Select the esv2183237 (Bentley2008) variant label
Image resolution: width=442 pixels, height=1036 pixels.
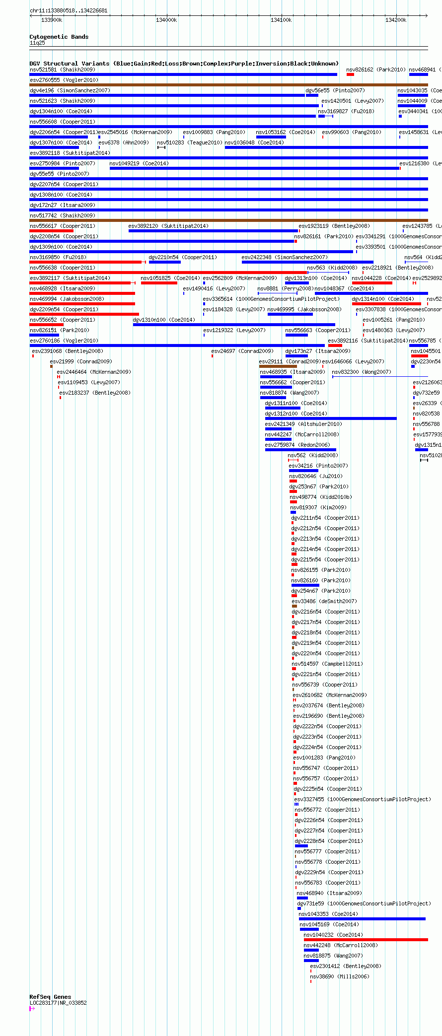pyautogui.click(x=95, y=393)
